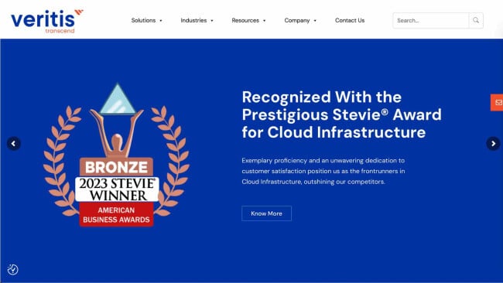Go to previous slide with left arrow
The image size is (503, 283).
click(x=14, y=144)
